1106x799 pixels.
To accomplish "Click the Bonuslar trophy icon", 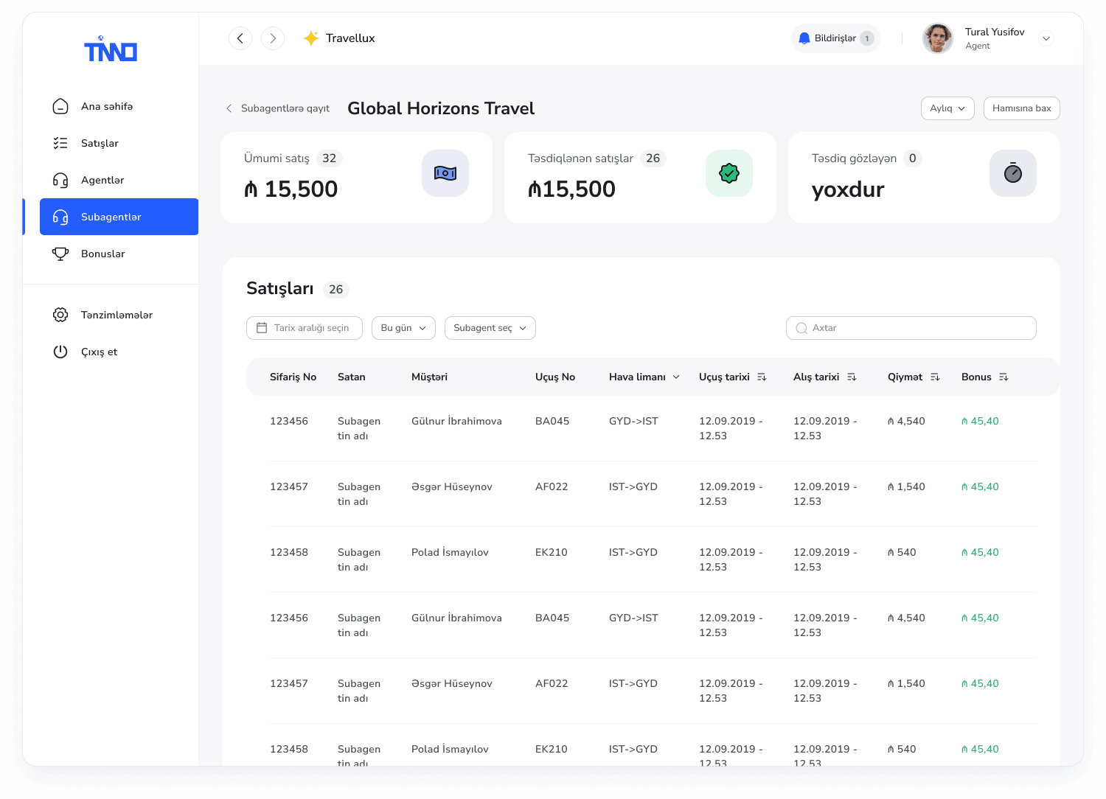I will (x=60, y=254).
